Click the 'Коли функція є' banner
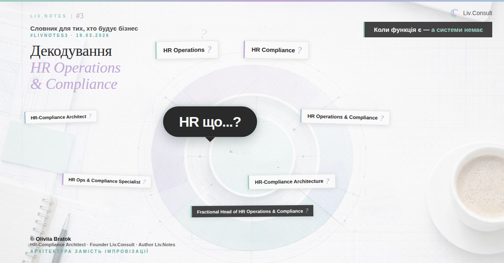 click(x=428, y=30)
